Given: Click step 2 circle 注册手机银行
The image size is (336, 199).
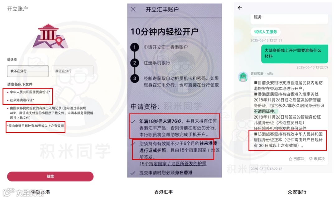Looking at the screenshot, I should (135, 63).
